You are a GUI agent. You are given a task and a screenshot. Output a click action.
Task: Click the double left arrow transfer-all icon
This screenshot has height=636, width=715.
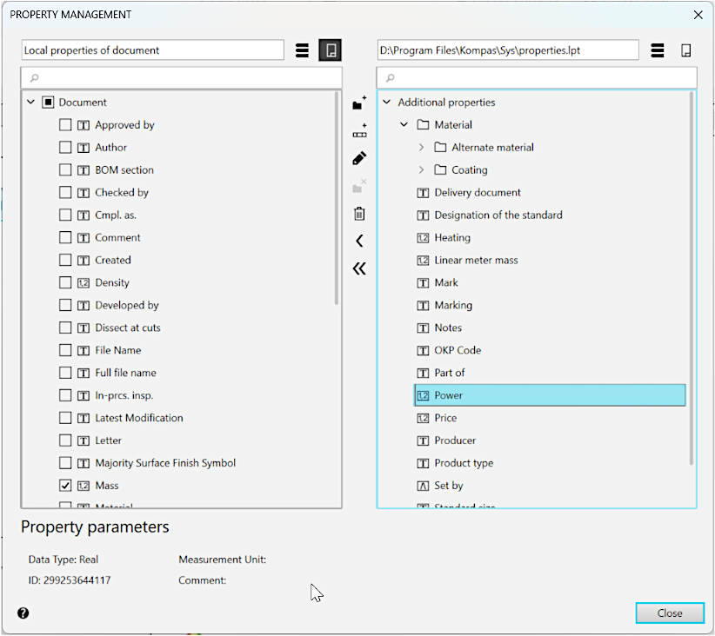(359, 268)
